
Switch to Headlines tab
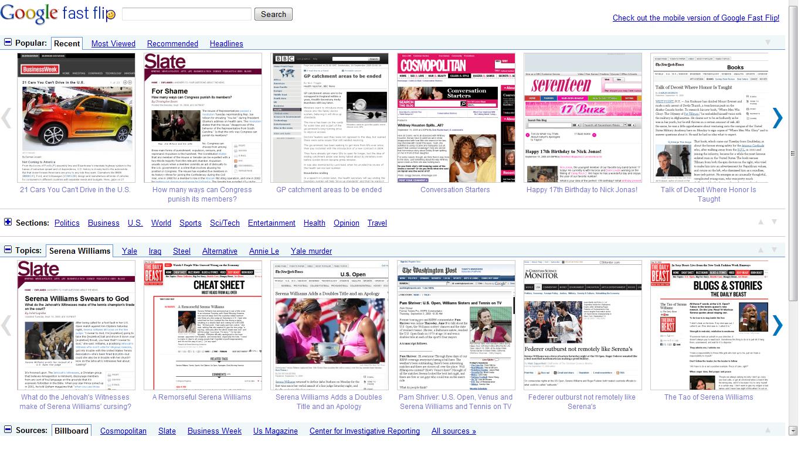point(226,43)
